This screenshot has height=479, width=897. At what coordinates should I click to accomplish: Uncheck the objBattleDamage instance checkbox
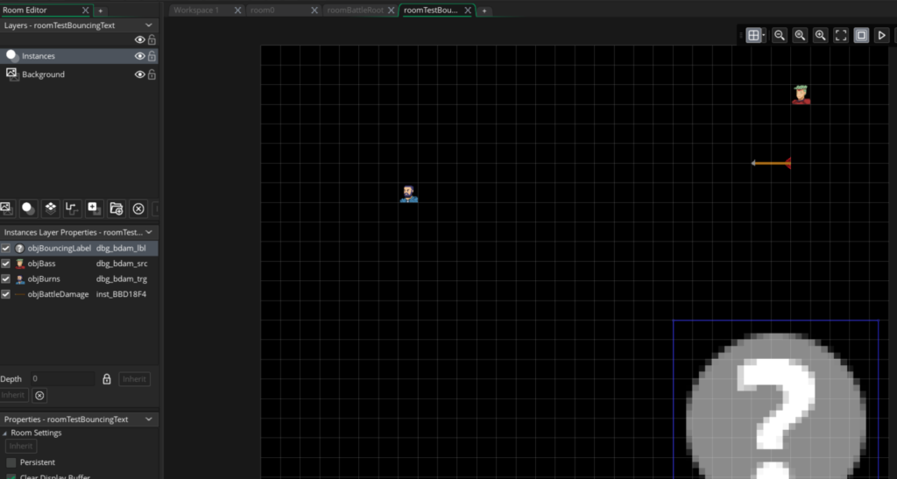pos(6,294)
